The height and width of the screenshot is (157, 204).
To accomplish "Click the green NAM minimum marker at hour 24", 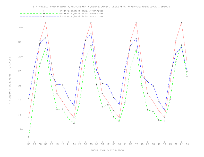I will 74,123.
